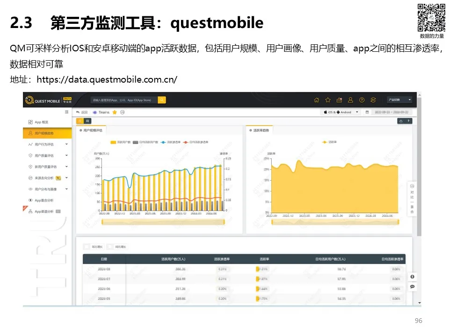This screenshot has height=336, width=449.
Task: Open 来源去向分析 sidebar menu
Action: click(x=44, y=178)
